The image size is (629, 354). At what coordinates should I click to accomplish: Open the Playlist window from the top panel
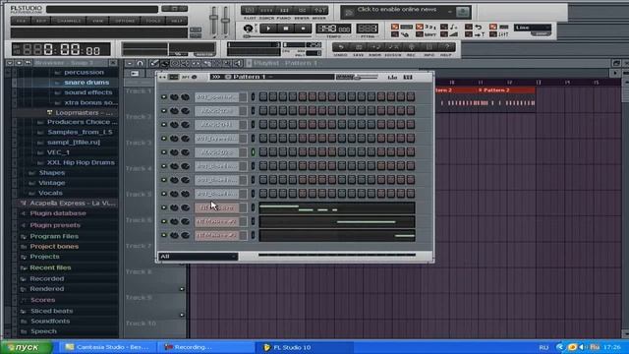click(x=249, y=10)
